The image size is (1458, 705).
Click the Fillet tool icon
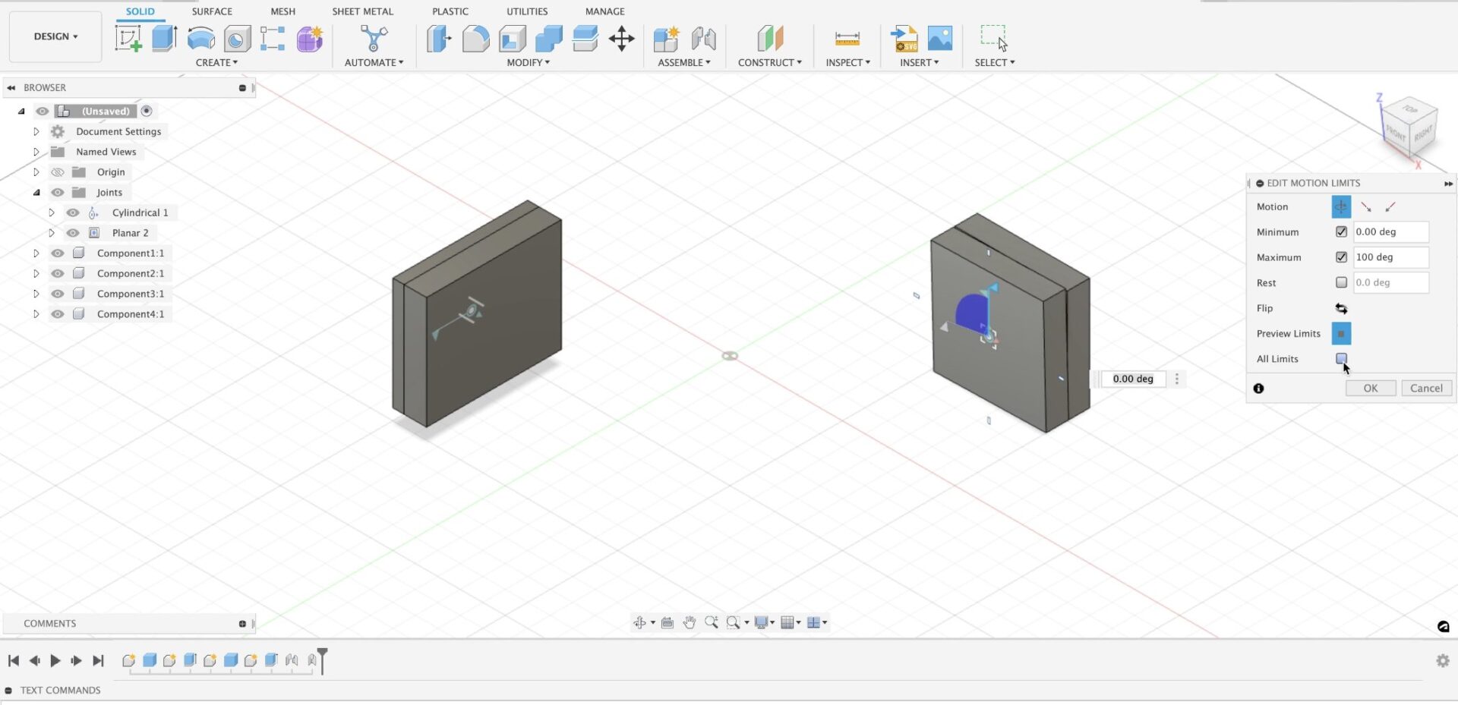(475, 39)
